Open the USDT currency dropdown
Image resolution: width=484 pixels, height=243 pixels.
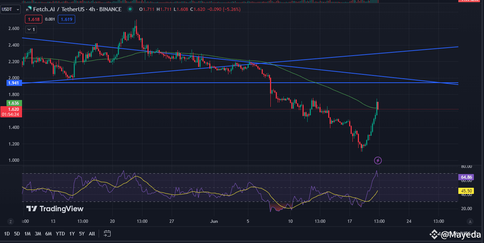point(10,9)
